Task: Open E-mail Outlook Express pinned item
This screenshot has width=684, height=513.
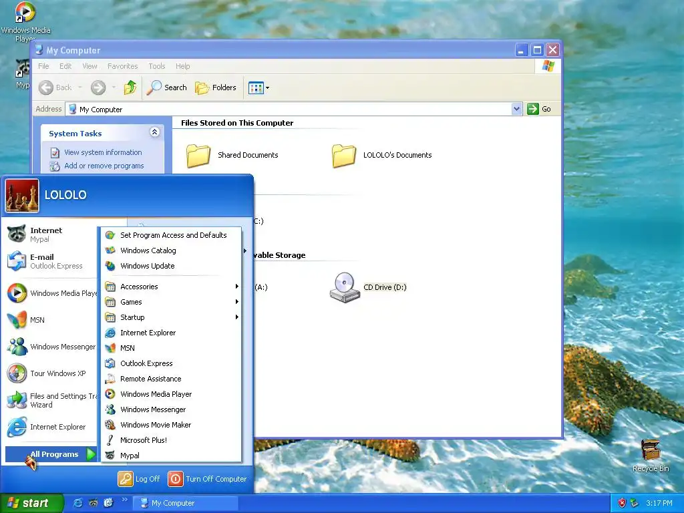Action: 51,261
